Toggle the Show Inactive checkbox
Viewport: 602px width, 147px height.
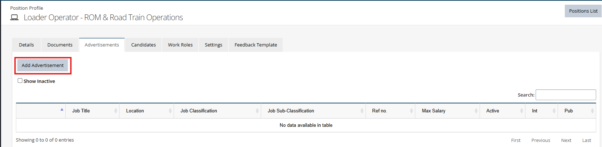pos(20,81)
